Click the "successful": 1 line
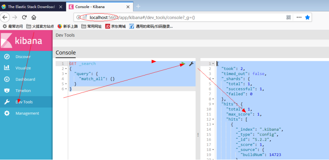329x160 pixels. 245,89
